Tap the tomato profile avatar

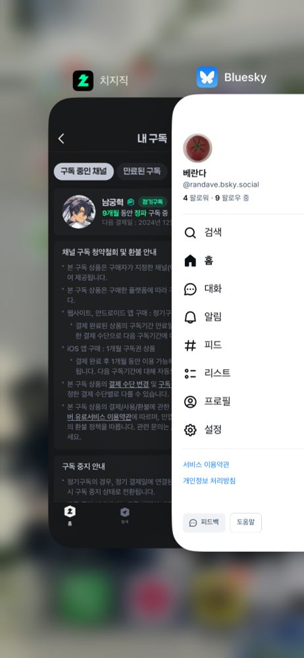pyautogui.click(x=197, y=148)
